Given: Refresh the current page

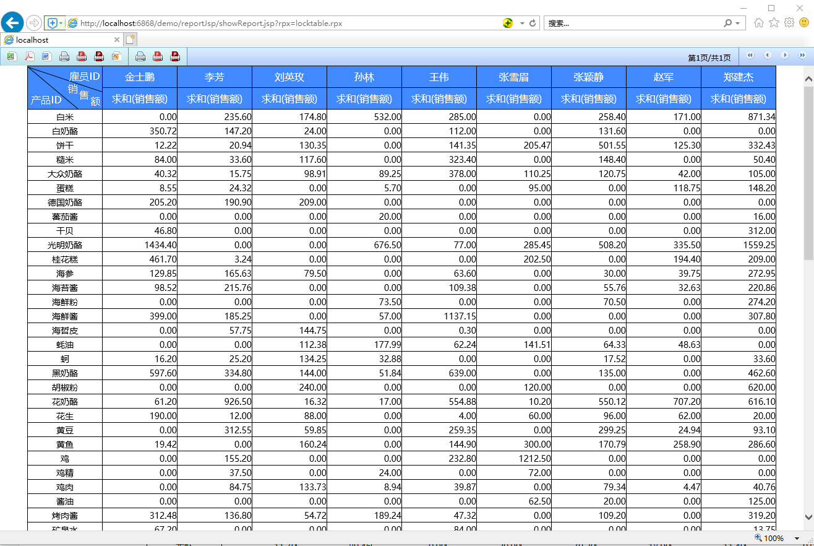Looking at the screenshot, I should pos(533,23).
